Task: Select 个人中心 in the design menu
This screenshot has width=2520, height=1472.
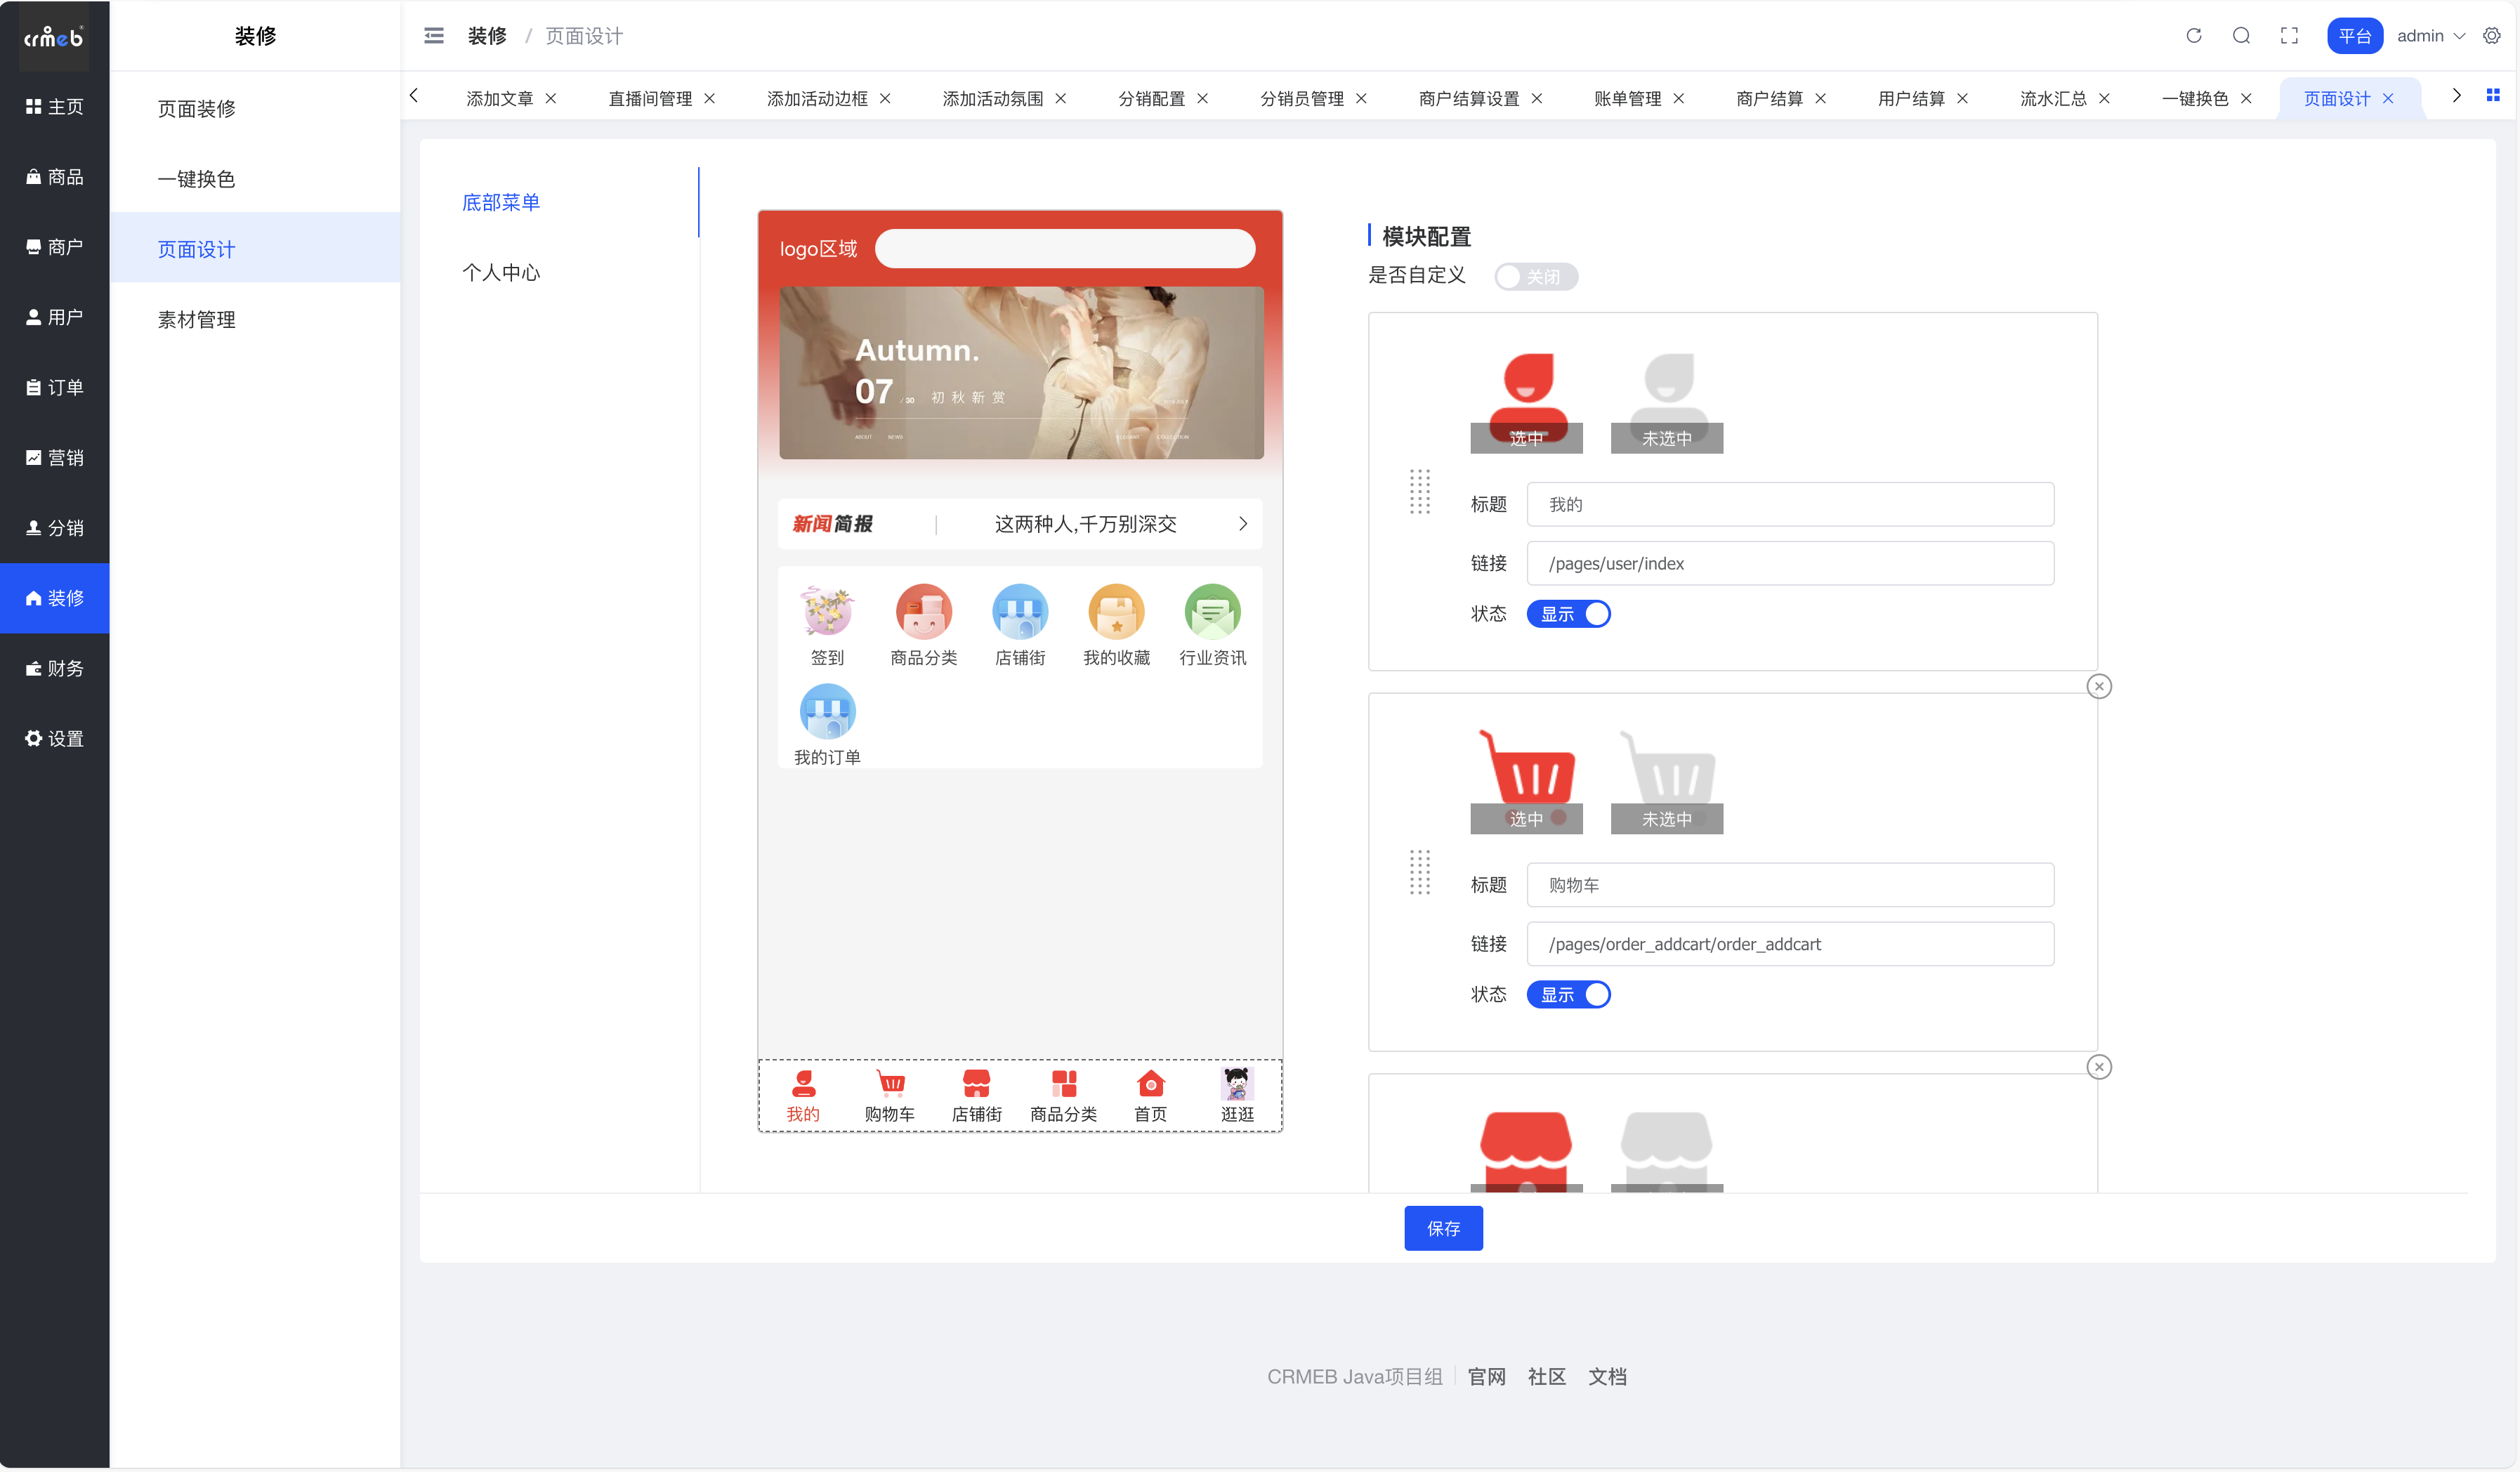Action: pyautogui.click(x=501, y=273)
